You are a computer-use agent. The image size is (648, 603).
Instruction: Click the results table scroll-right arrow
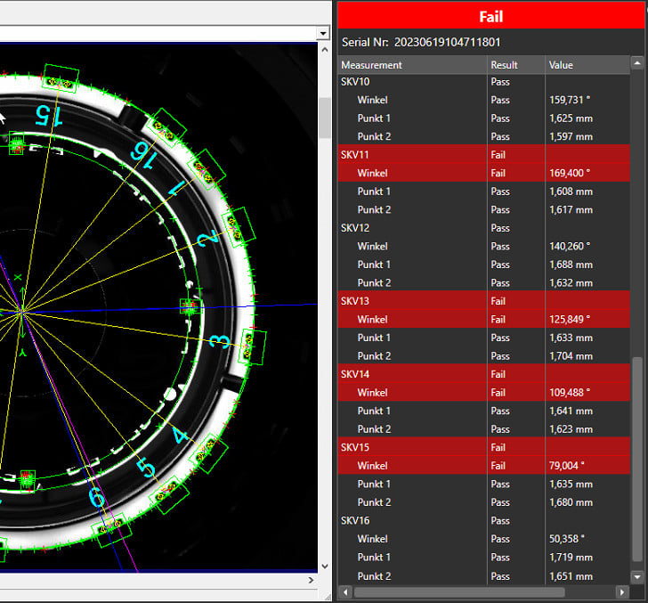[x=621, y=592]
